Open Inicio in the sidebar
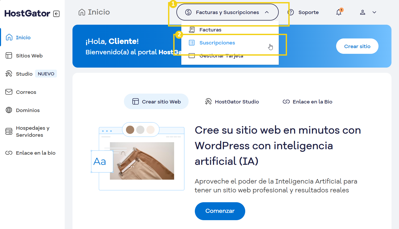Viewport: 399px width, 229px height. pos(23,37)
